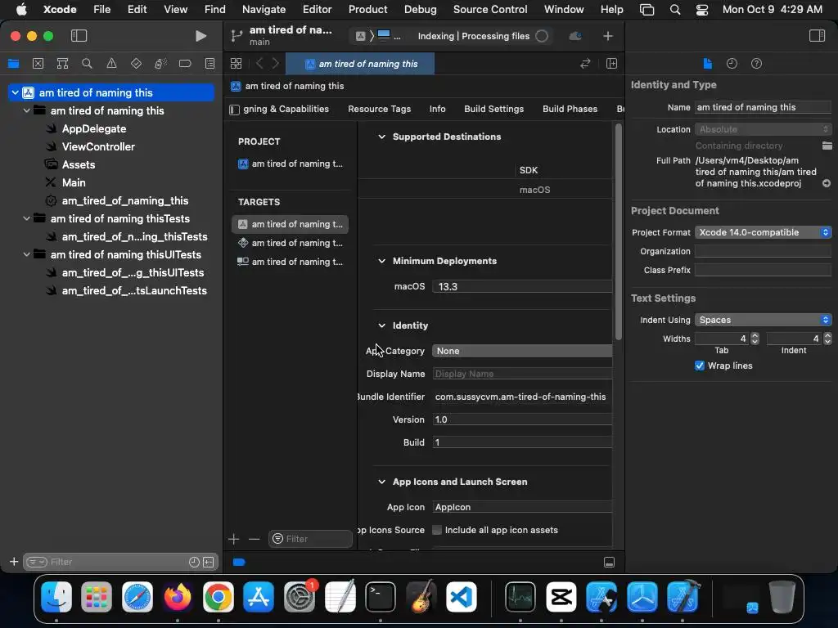Select ViewController file
The width and height of the screenshot is (838, 628).
pyautogui.click(x=98, y=147)
